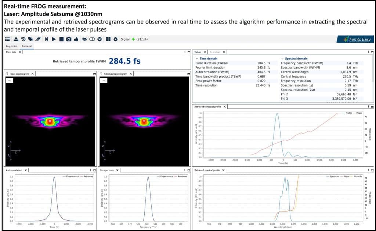Click the thumbs-up validation icon
The image size is (376, 231).
coord(76,39)
